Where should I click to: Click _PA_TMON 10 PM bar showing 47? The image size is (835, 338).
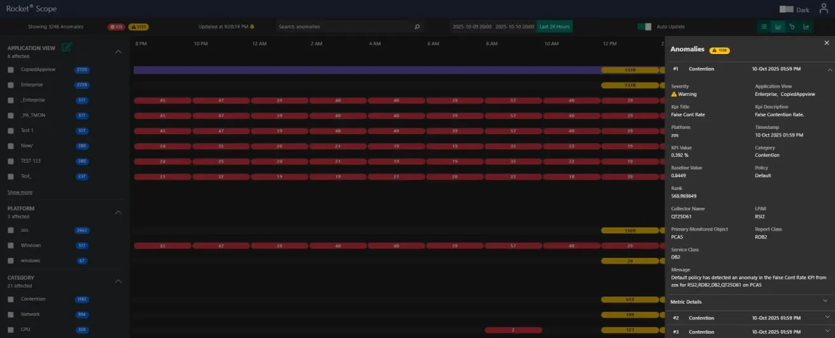221,116
